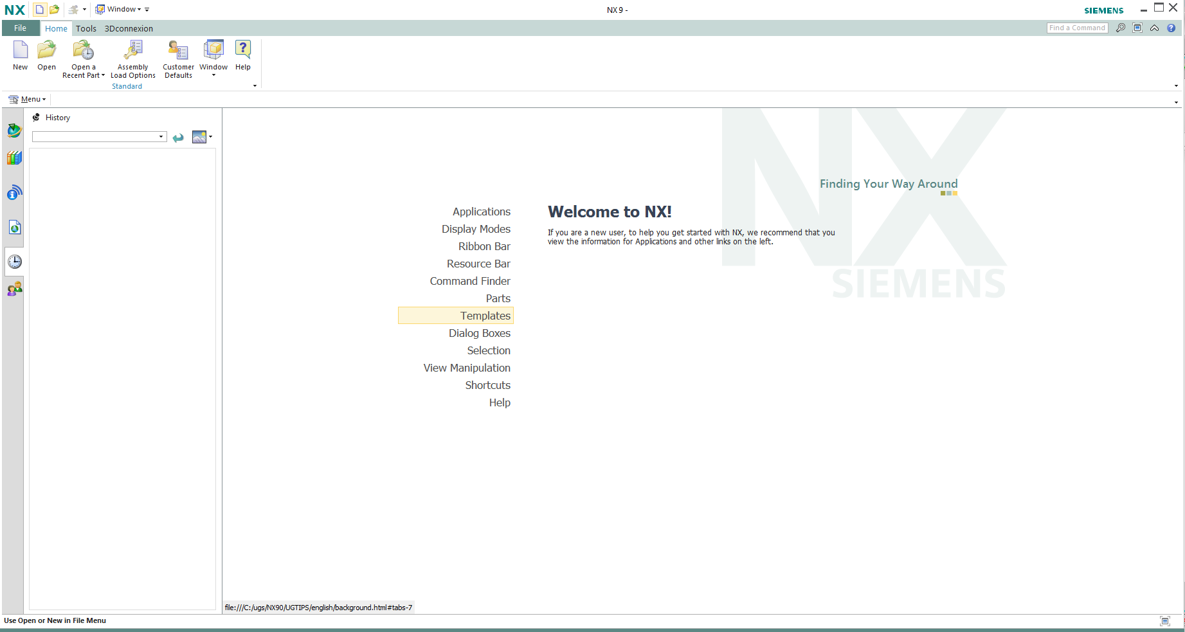Open HD3D Tools tab in resource bar
The height and width of the screenshot is (632, 1185).
coord(14,192)
